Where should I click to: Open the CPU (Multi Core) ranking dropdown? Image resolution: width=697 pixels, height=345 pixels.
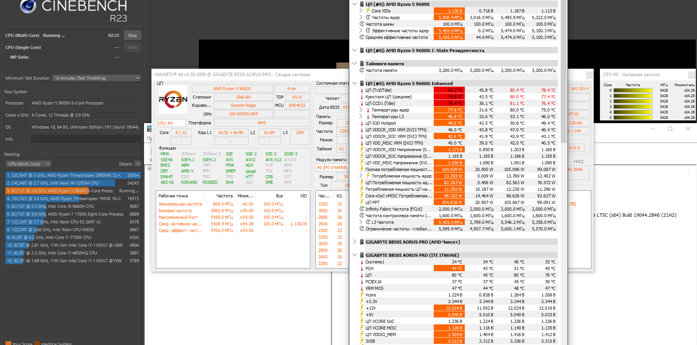click(x=29, y=164)
